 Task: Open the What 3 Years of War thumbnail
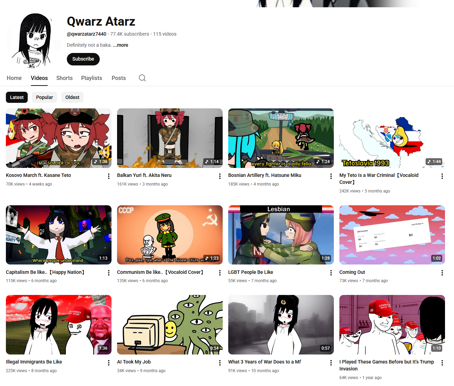click(281, 325)
